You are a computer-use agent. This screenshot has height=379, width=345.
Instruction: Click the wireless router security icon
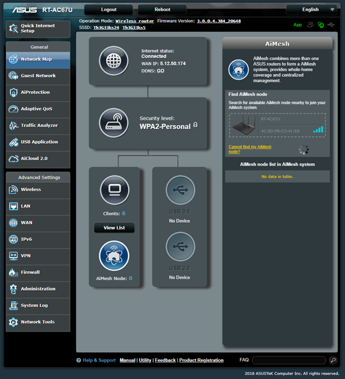(x=114, y=123)
